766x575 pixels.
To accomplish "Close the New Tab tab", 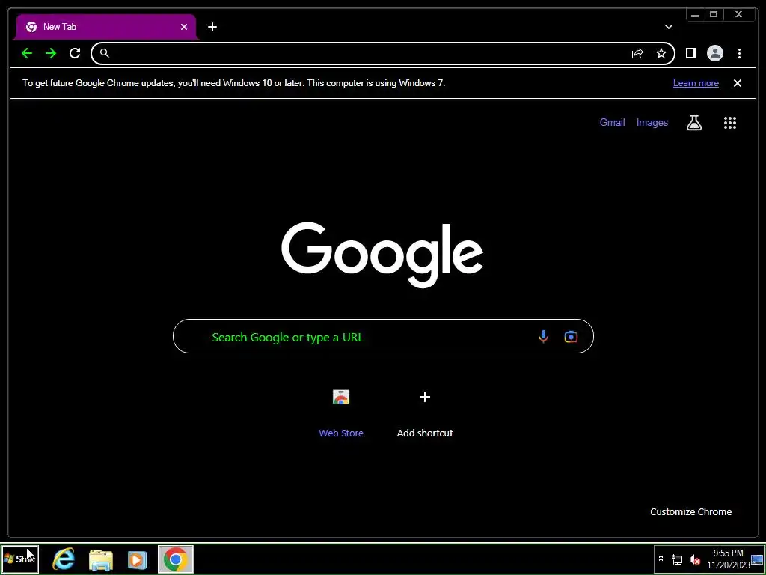I will coord(184,27).
